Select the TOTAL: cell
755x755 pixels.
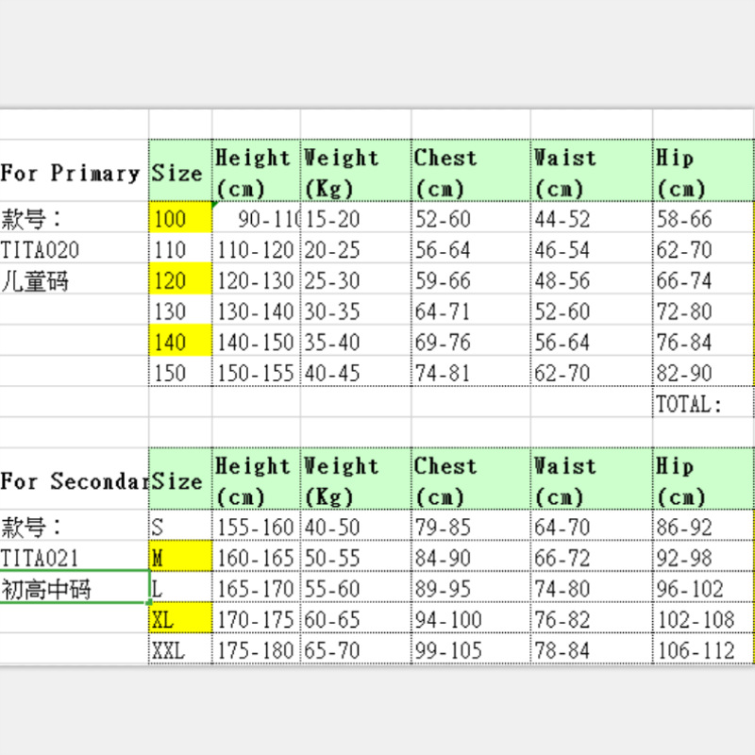pyautogui.click(x=702, y=404)
